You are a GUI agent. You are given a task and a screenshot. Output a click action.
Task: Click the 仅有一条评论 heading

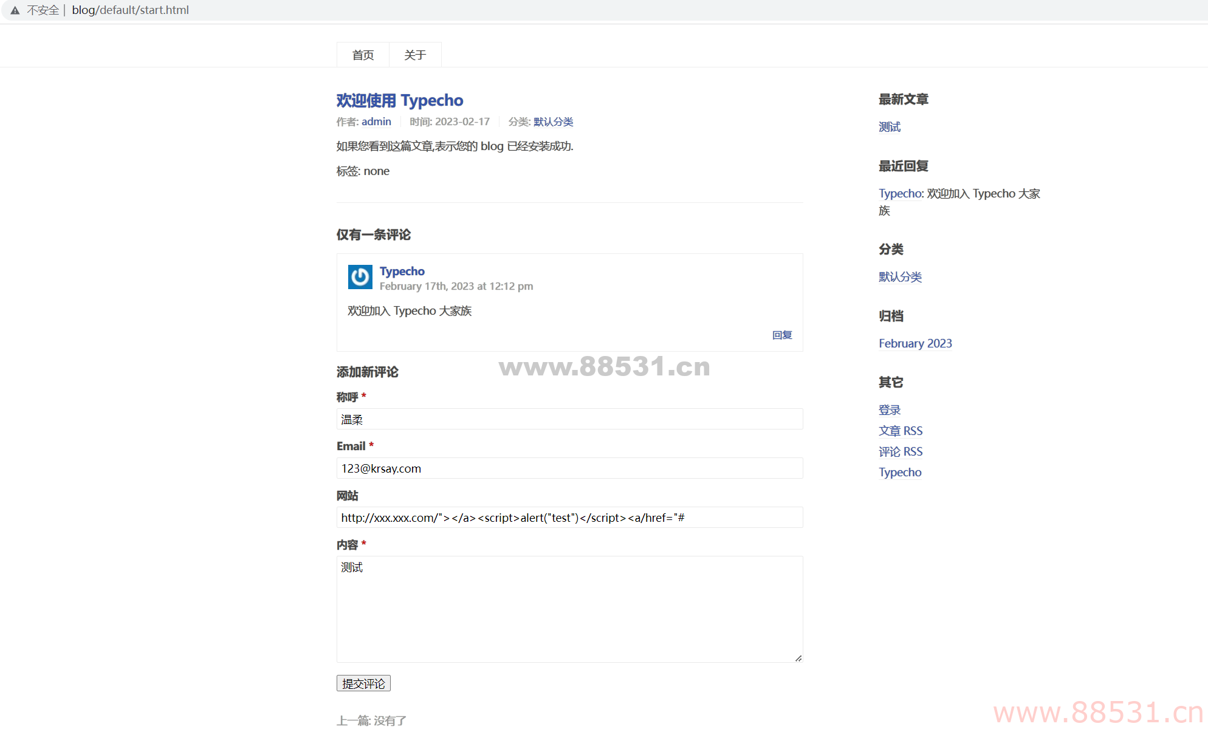(x=374, y=234)
